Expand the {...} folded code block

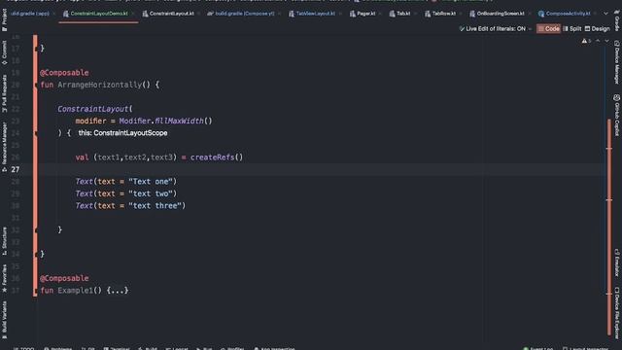point(118,291)
